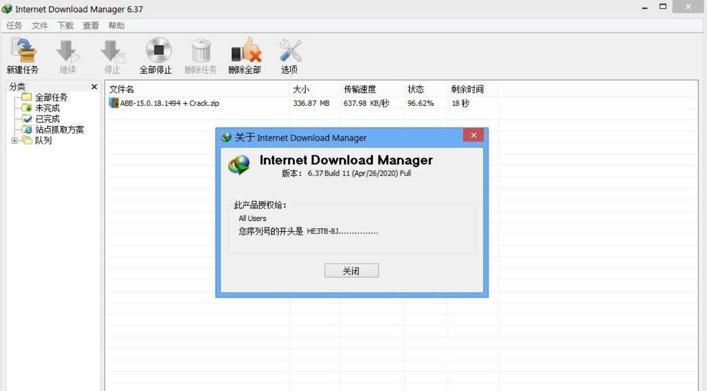Open the 查看 menu
Image resolution: width=707 pixels, height=391 pixels.
[x=91, y=26]
